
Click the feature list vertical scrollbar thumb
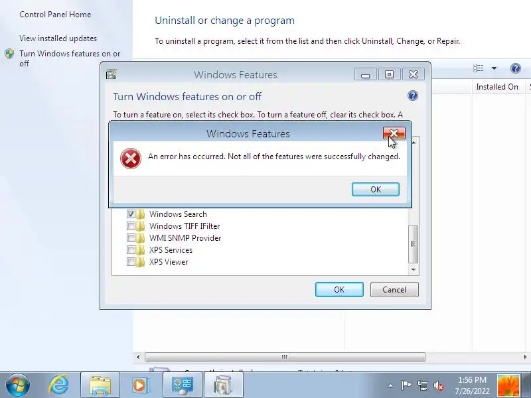click(x=413, y=243)
